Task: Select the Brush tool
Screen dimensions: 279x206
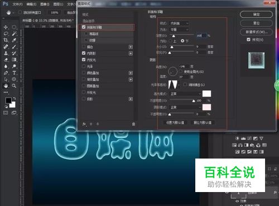Action: click(x=14, y=47)
